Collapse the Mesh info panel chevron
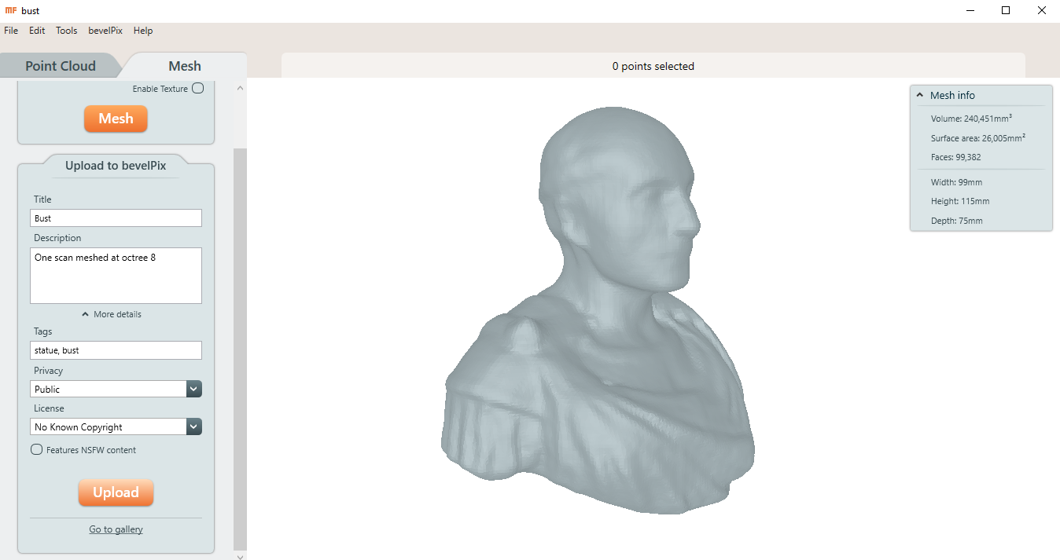 point(919,95)
